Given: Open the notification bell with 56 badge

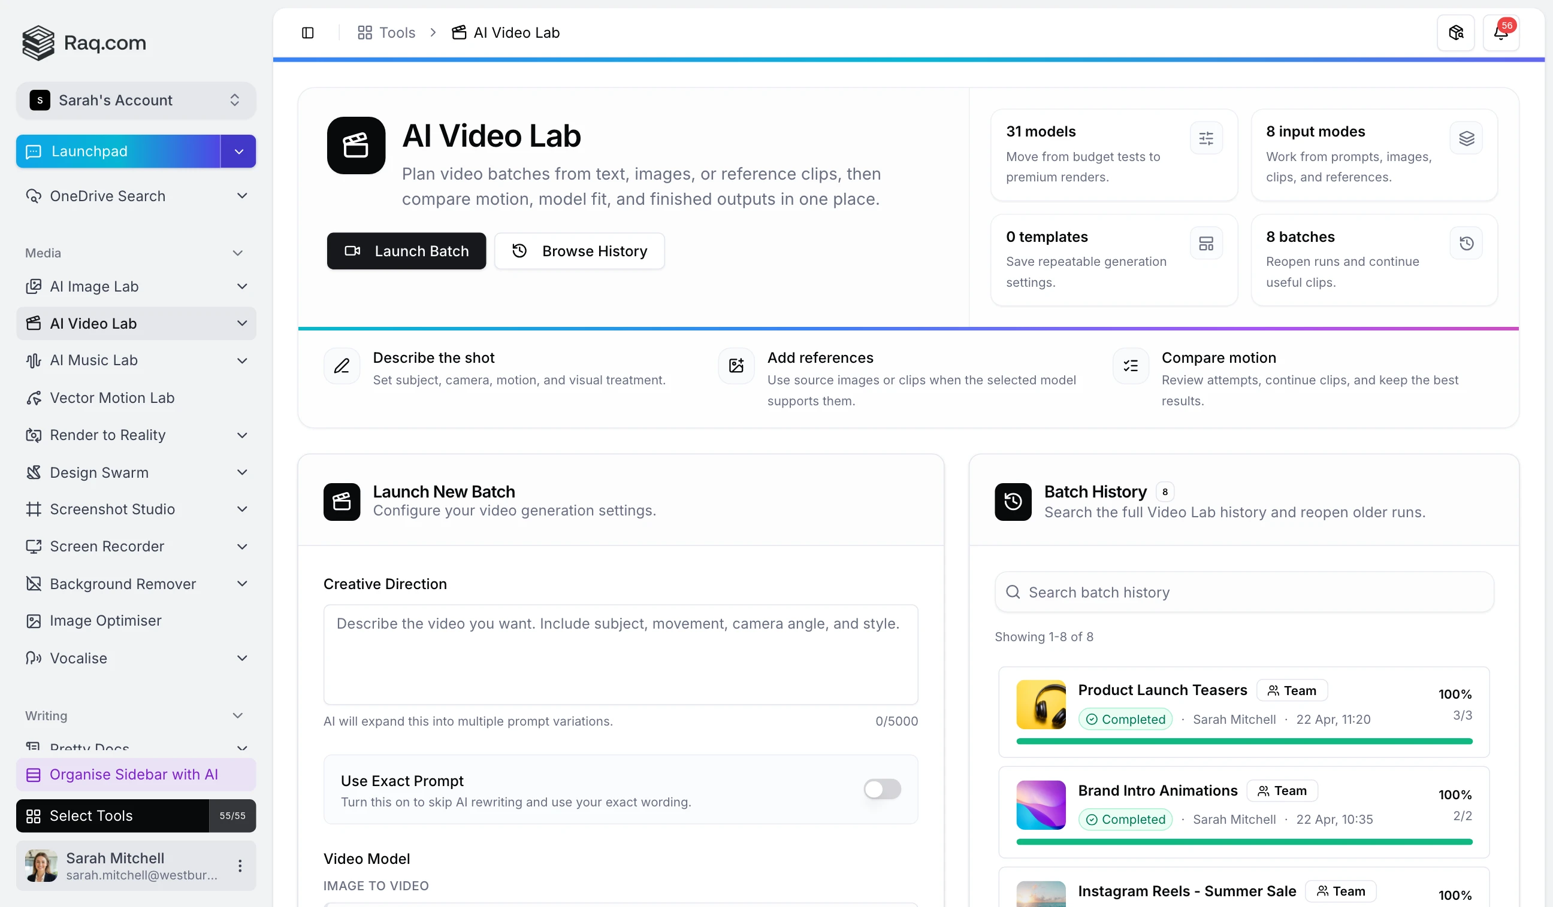Looking at the screenshot, I should [1502, 32].
